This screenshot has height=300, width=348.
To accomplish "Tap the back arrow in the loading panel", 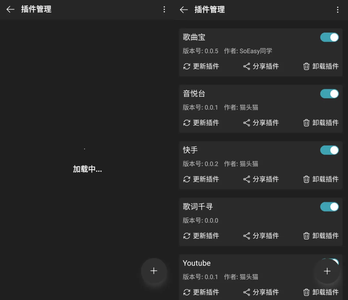I will point(10,9).
